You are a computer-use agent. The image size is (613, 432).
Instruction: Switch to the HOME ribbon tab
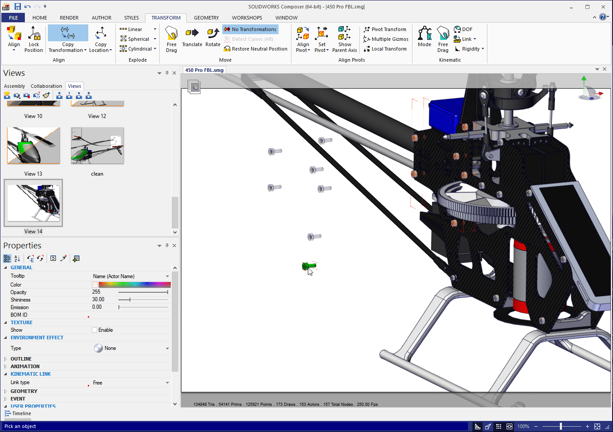click(x=39, y=18)
